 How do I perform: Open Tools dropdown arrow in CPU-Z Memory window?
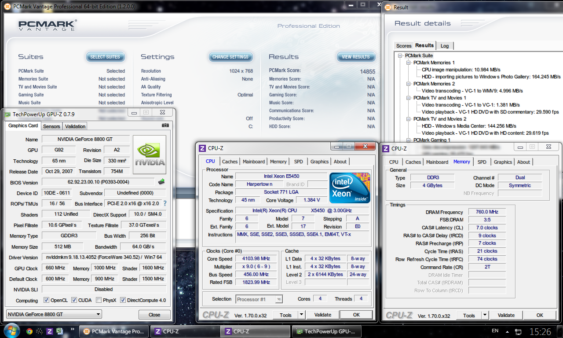click(x=485, y=315)
